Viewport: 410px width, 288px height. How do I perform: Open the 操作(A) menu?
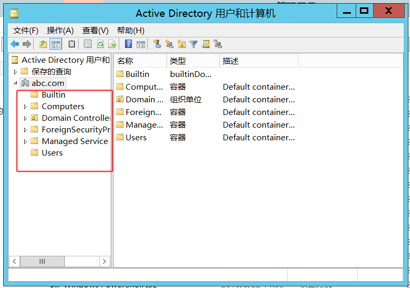point(60,31)
